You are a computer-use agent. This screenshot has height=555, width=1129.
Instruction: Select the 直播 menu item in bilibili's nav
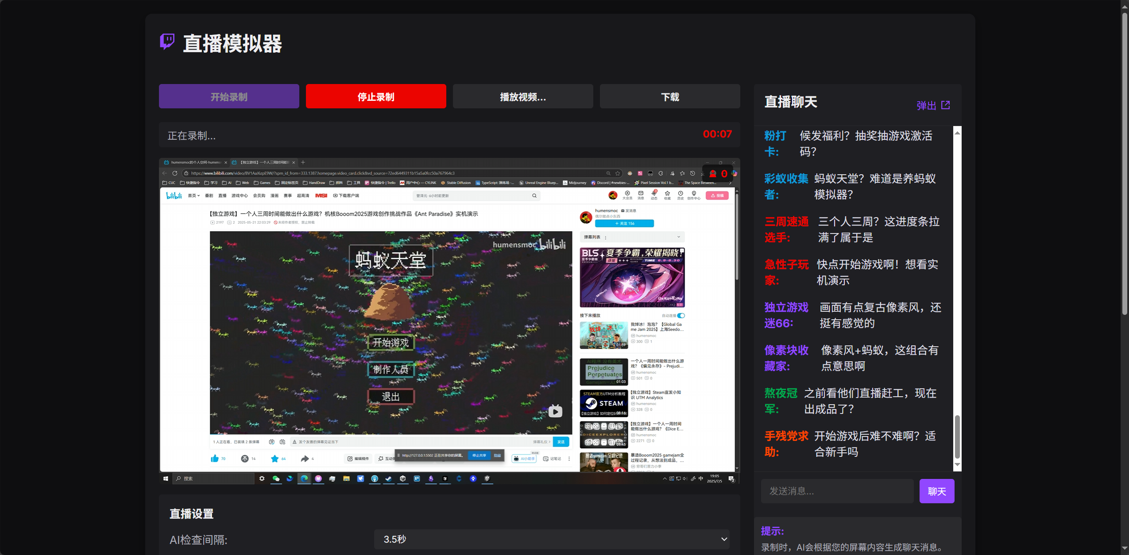(x=222, y=195)
